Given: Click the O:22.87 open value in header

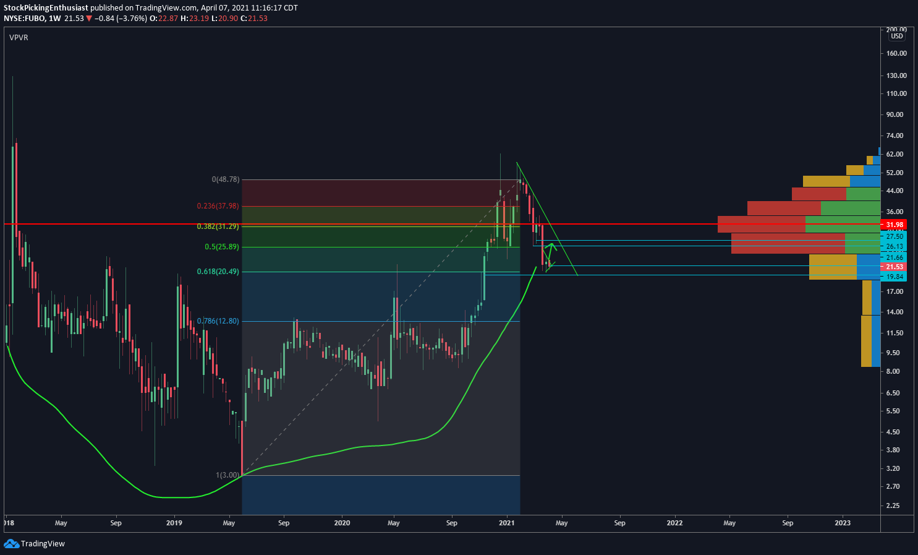Looking at the screenshot, I should pos(164,19).
